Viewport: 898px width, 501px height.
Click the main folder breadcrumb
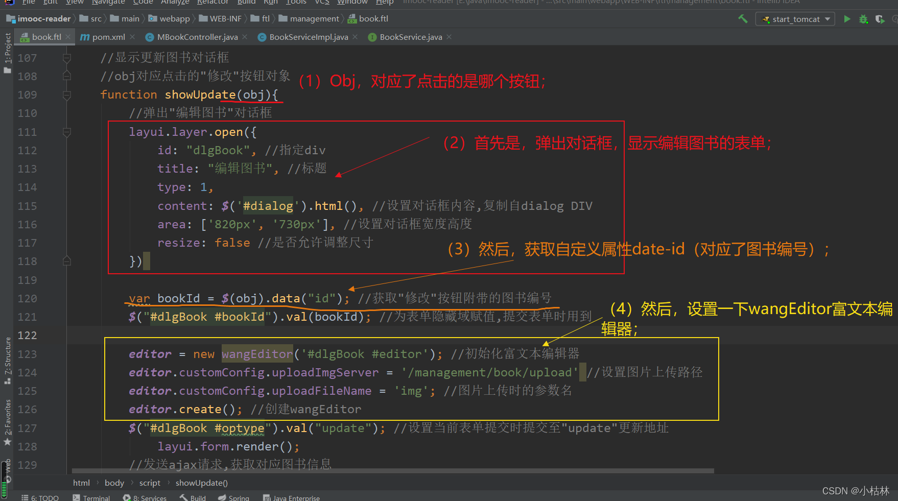pyautogui.click(x=125, y=19)
